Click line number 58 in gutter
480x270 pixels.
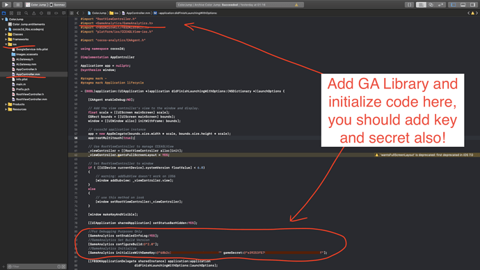pos(75,138)
